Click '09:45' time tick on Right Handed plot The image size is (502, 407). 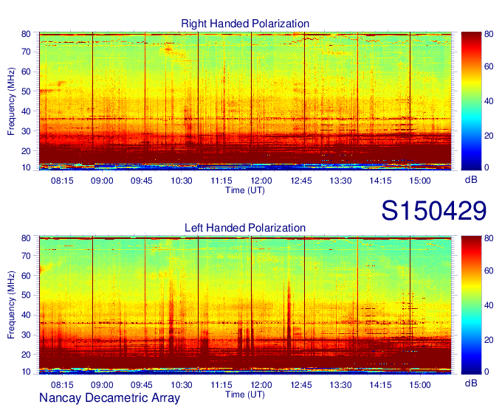point(142,181)
